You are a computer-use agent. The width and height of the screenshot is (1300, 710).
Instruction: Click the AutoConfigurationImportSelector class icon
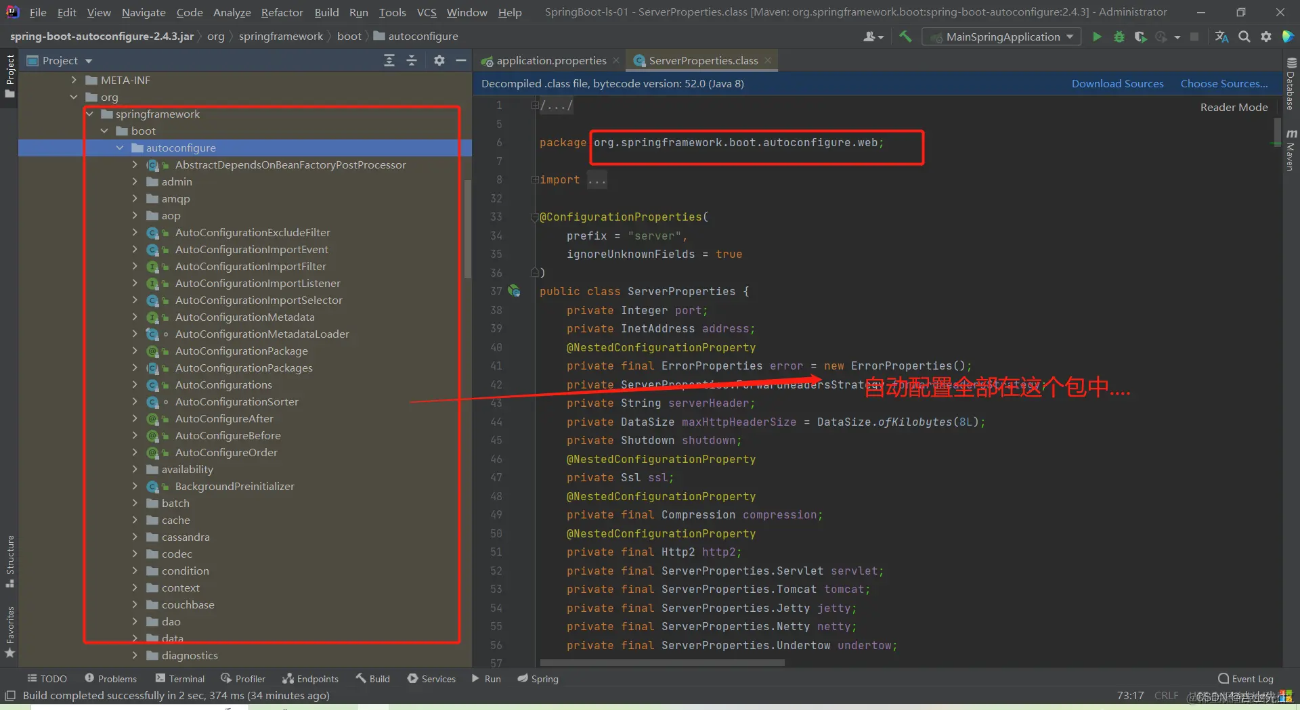coord(152,301)
